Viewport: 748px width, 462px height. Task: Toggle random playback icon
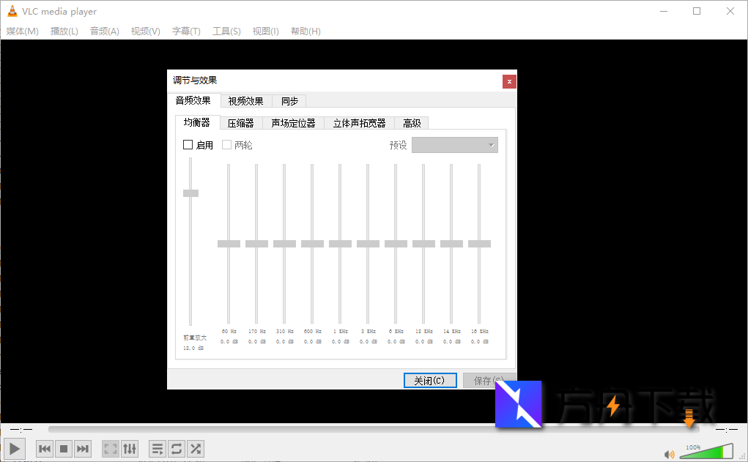point(195,448)
